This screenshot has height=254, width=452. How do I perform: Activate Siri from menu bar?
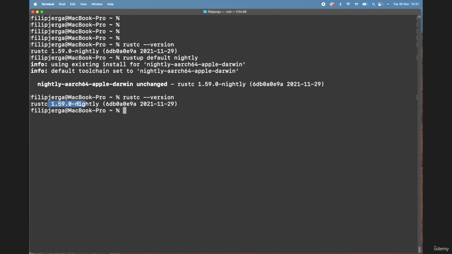pos(388,4)
